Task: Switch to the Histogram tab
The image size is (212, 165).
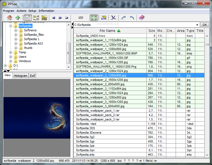Action: [x=20, y=76]
